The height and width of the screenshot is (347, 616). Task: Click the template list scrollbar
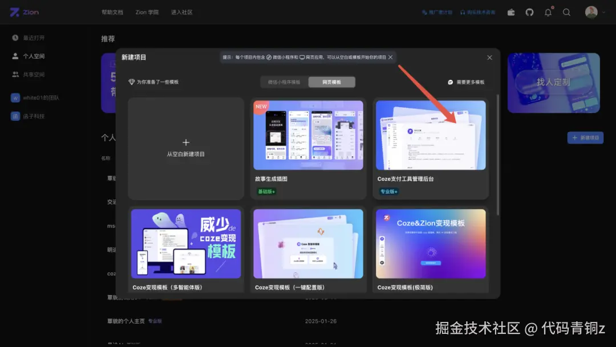(498, 155)
